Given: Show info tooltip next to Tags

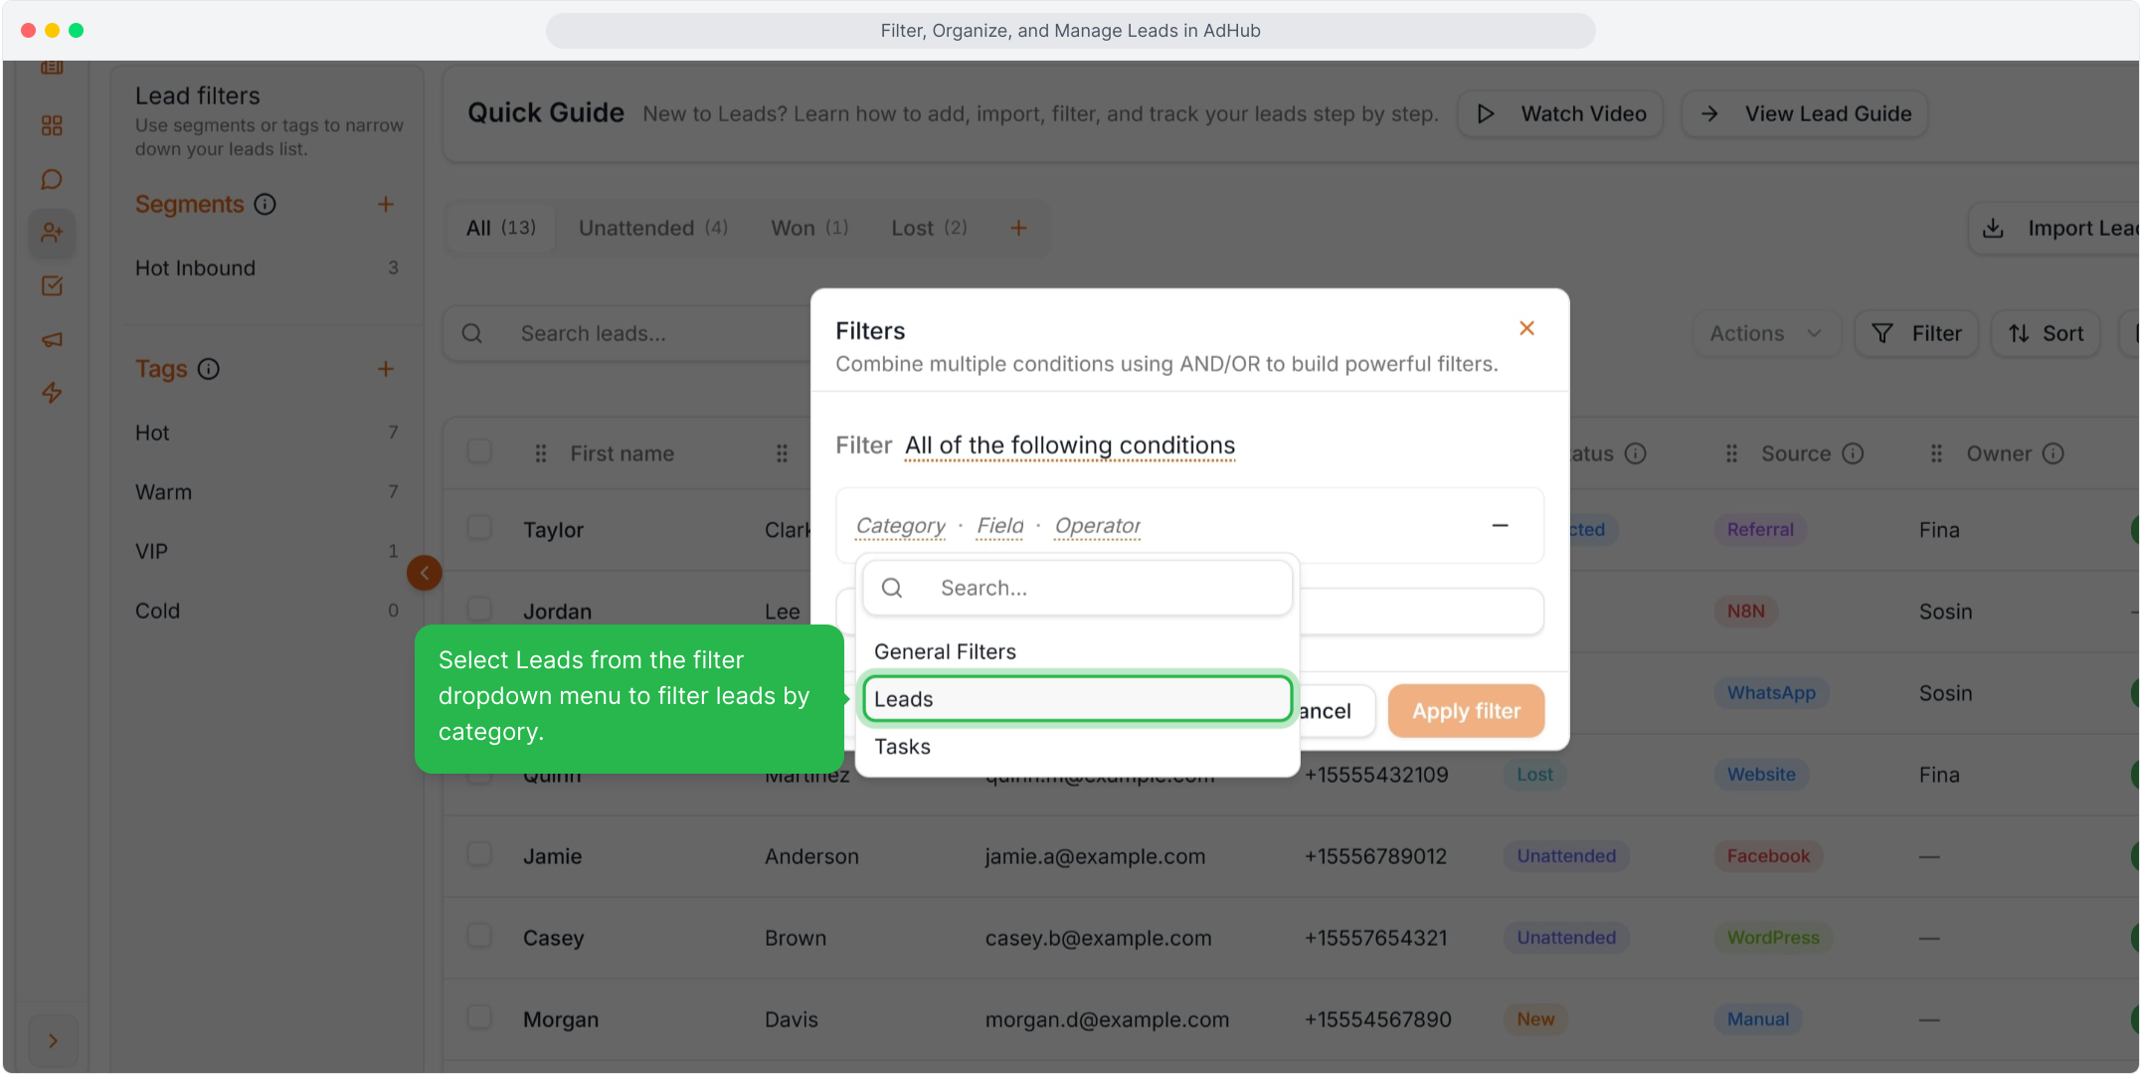Looking at the screenshot, I should coord(208,369).
